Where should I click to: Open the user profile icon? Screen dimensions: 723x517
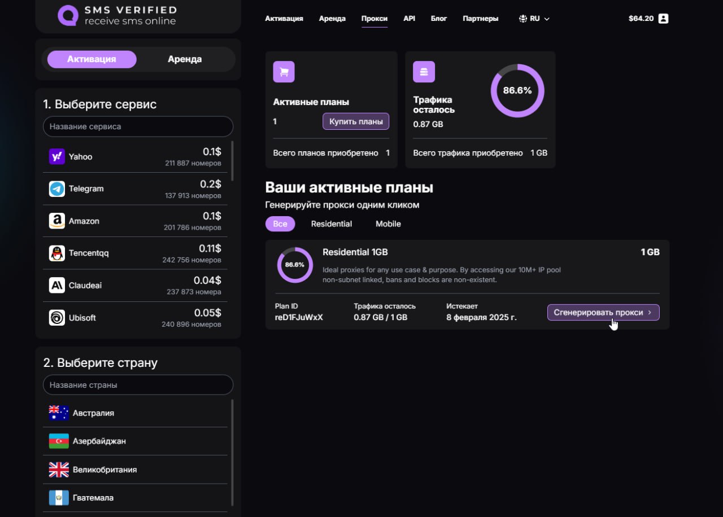(664, 19)
